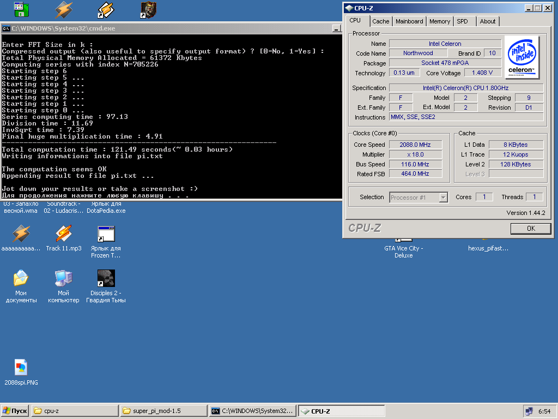Click the taskbar clock showing 6:54
This screenshot has height=419, width=558.
pos(544,411)
